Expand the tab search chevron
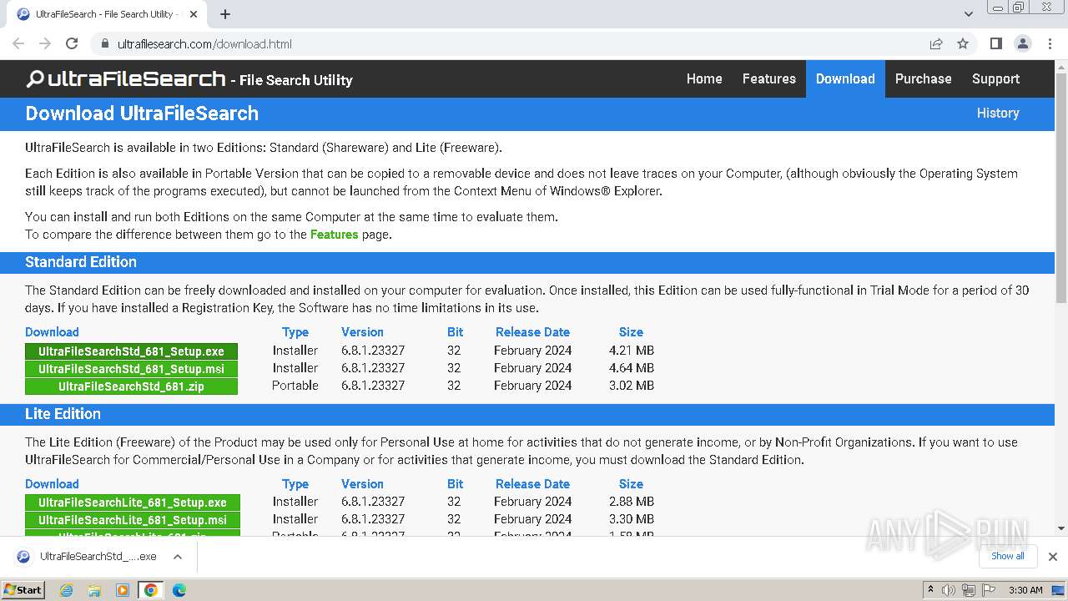 point(968,14)
